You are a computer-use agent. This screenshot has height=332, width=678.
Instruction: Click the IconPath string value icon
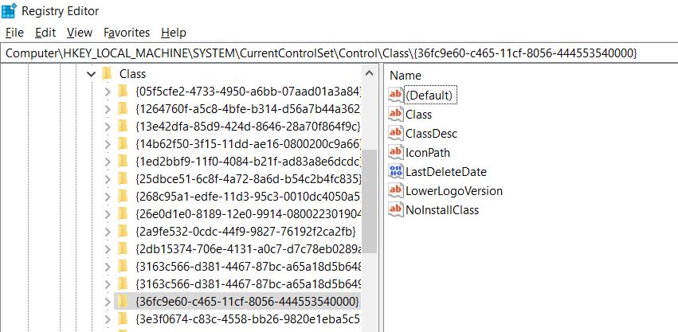[x=396, y=152]
